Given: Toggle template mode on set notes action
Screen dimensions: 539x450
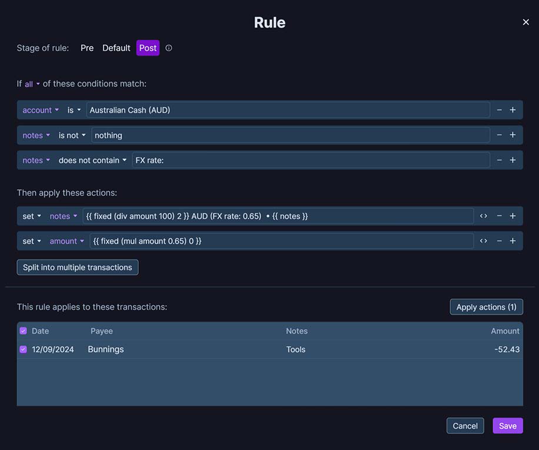Looking at the screenshot, I should coord(483,216).
